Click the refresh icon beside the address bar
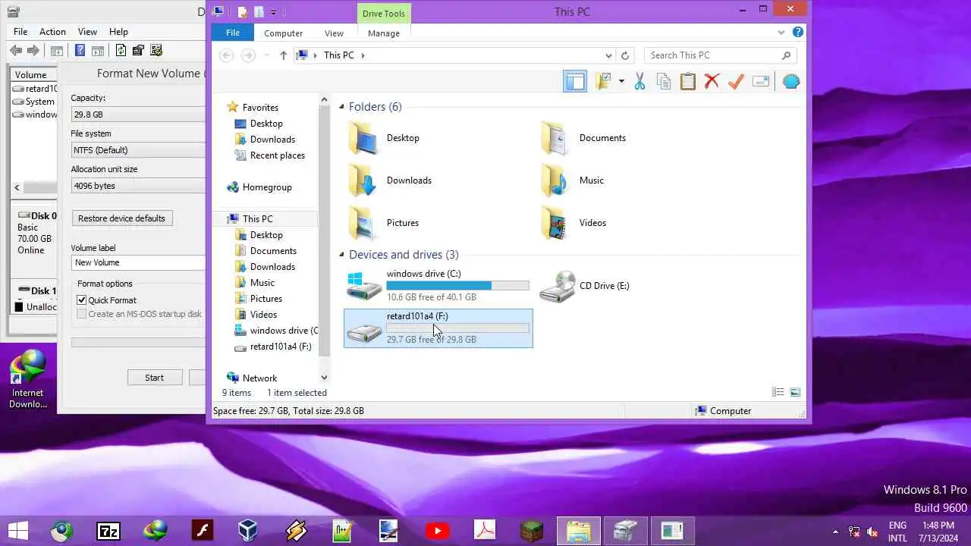Viewport: 971px width, 546px height. (625, 55)
